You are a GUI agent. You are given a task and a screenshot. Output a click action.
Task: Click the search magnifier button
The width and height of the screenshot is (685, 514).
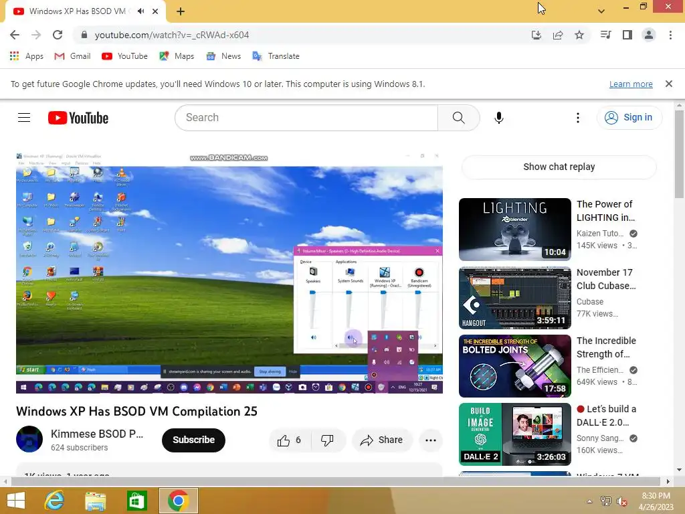[x=458, y=118]
